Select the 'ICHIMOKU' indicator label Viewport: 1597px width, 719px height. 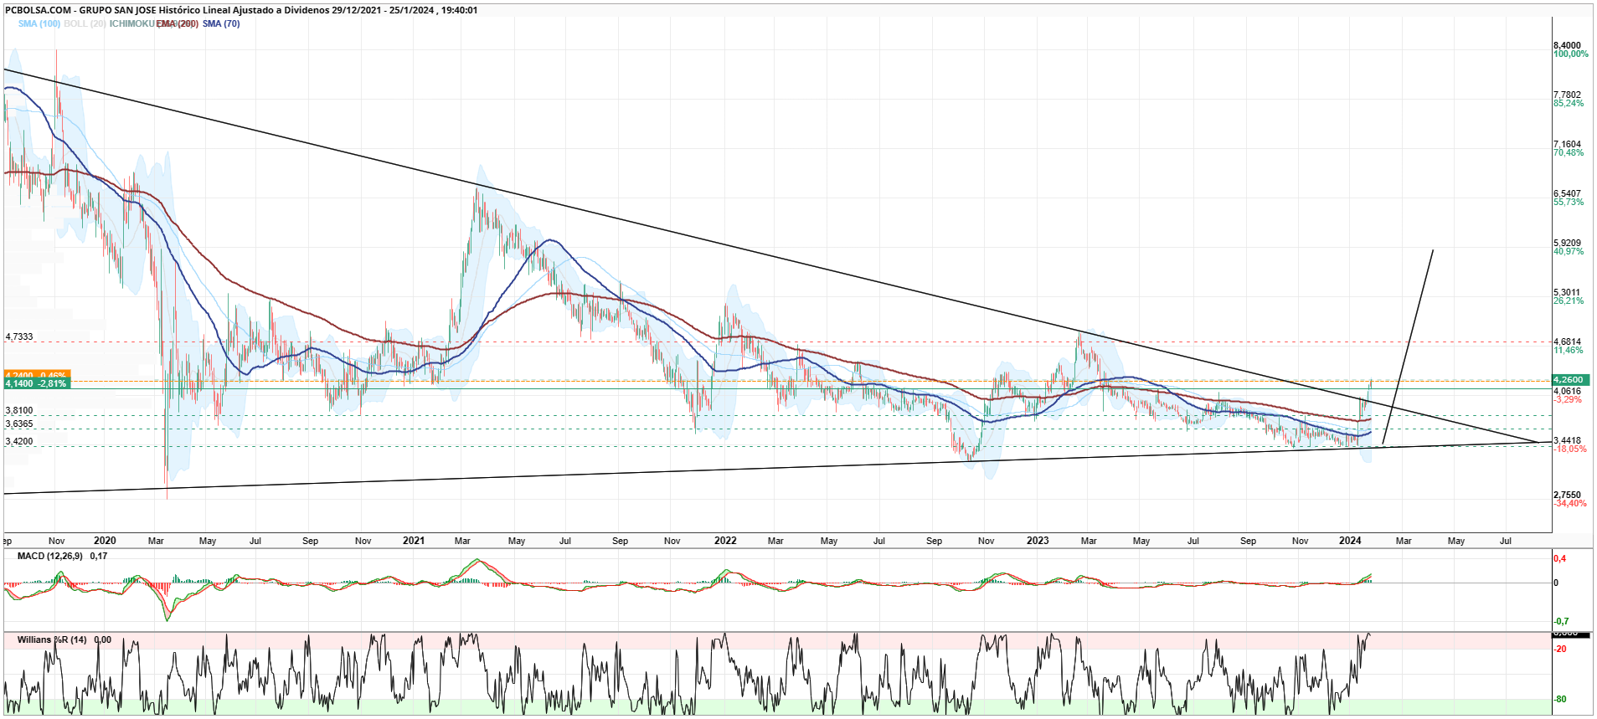coord(132,23)
